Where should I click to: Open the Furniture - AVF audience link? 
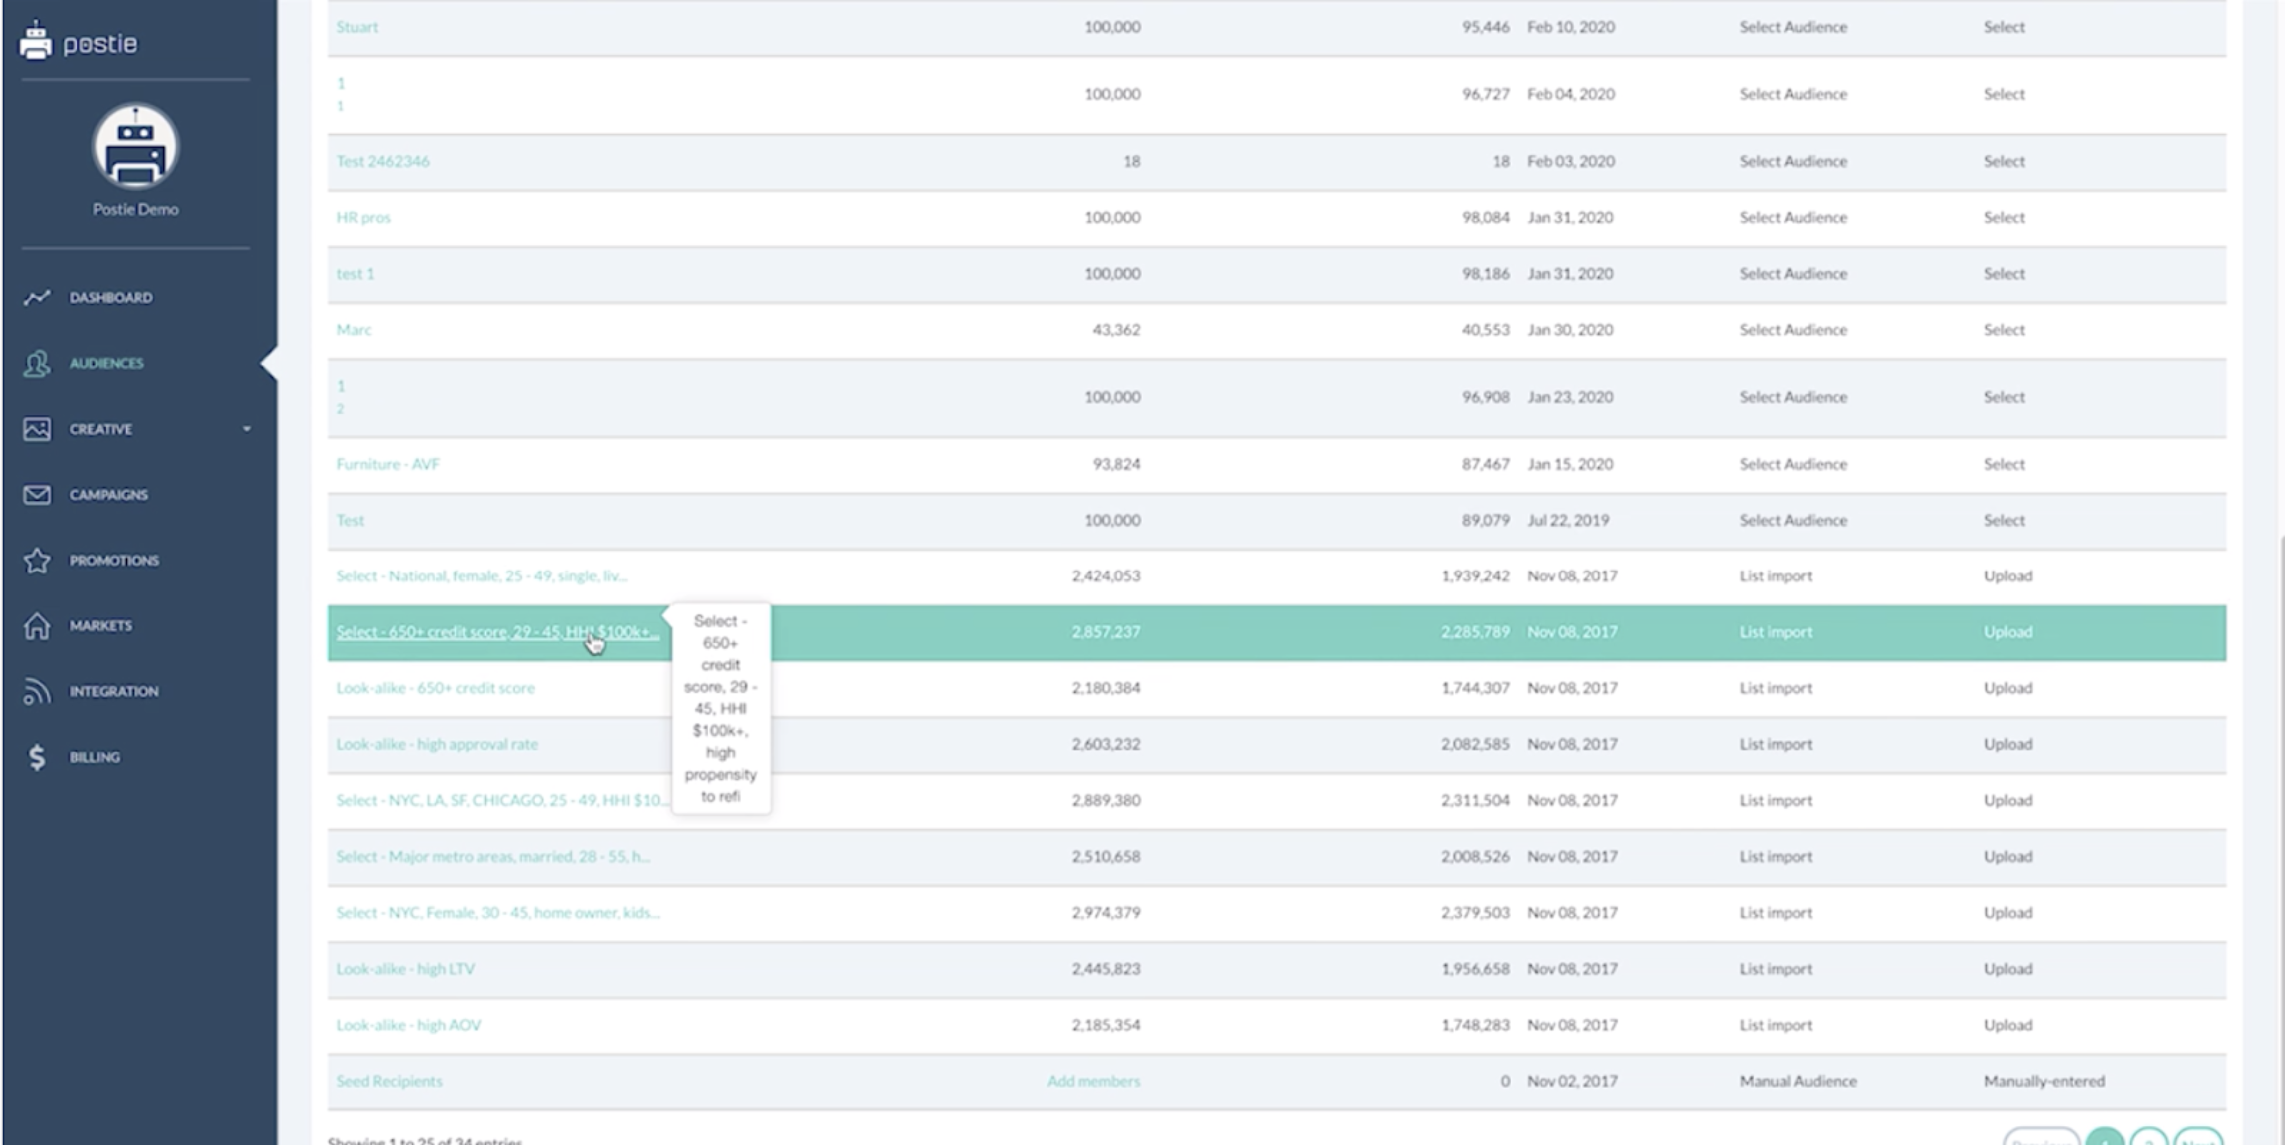(388, 464)
